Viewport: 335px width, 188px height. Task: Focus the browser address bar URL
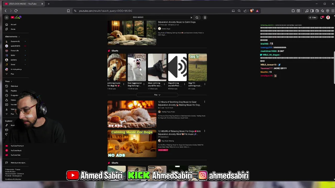[x=105, y=11]
